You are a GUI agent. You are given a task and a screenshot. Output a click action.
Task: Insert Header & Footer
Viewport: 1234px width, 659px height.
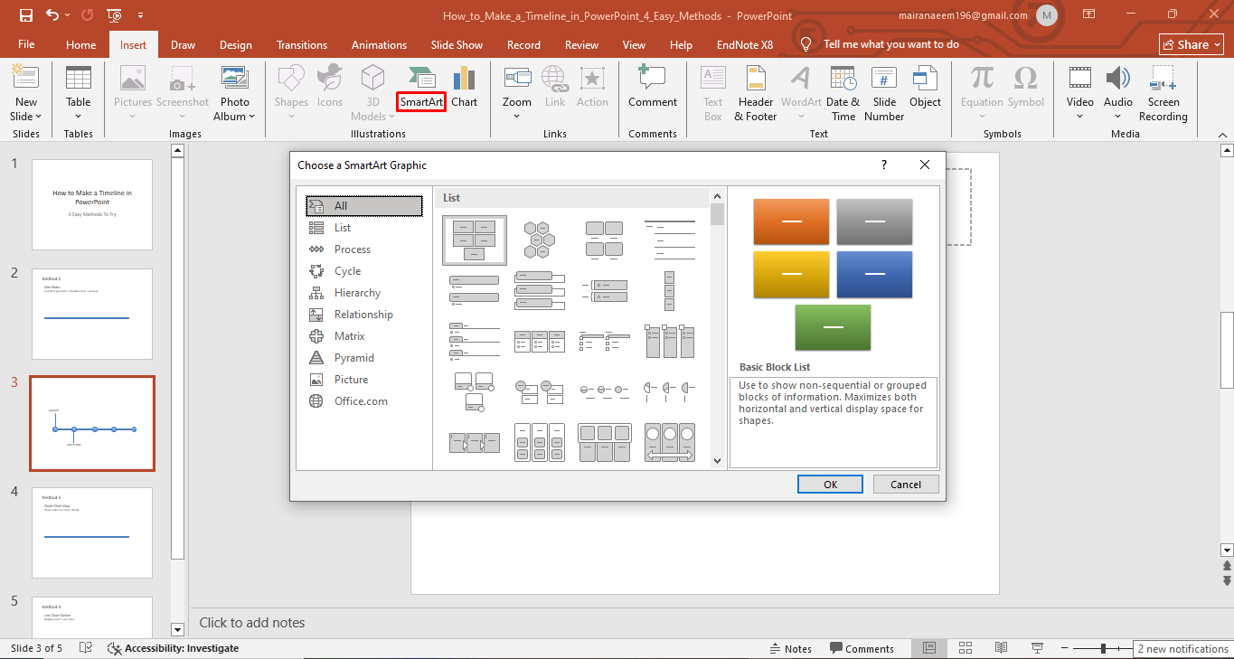tap(756, 93)
